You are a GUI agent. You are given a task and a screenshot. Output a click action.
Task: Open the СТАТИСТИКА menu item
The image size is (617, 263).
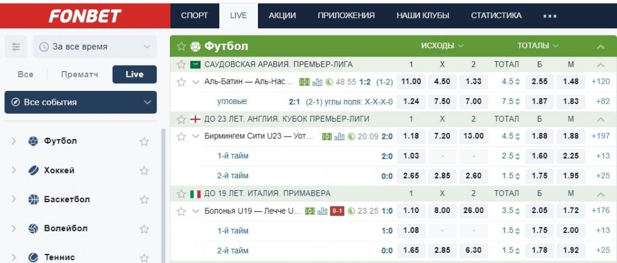(496, 16)
